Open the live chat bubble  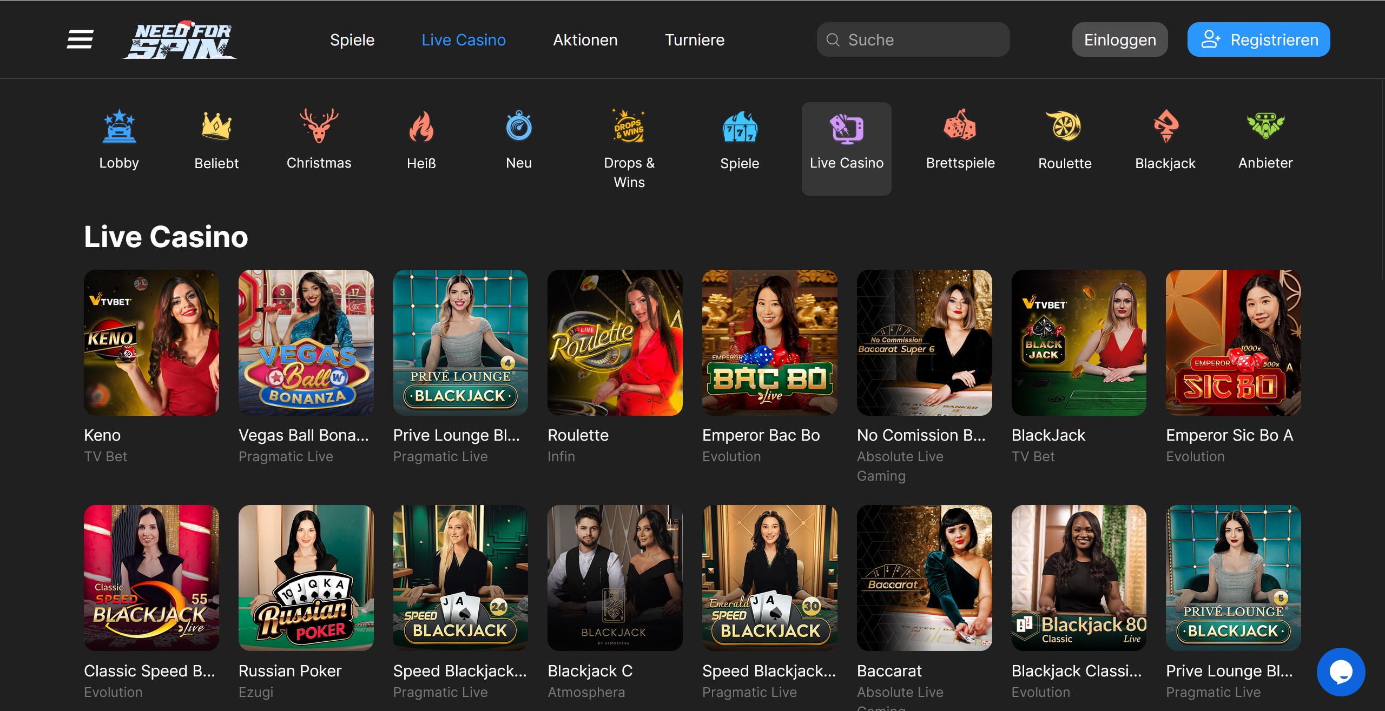tap(1341, 672)
